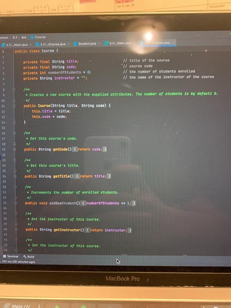Expand the getInstructor fold marker at line 40
This screenshot has width=231, height=308.
[16, 229]
